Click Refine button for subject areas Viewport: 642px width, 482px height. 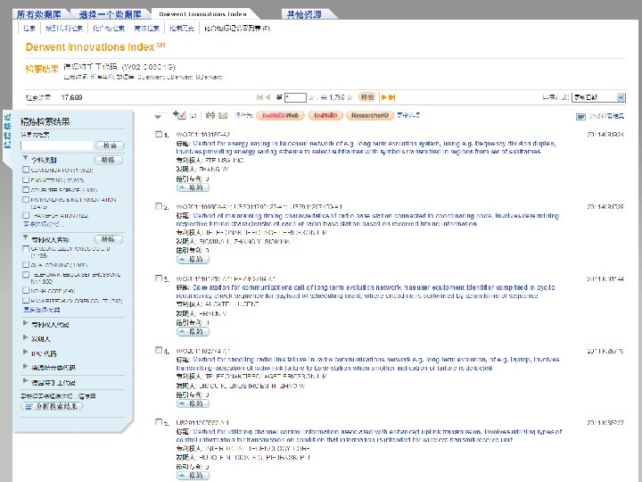[109, 160]
